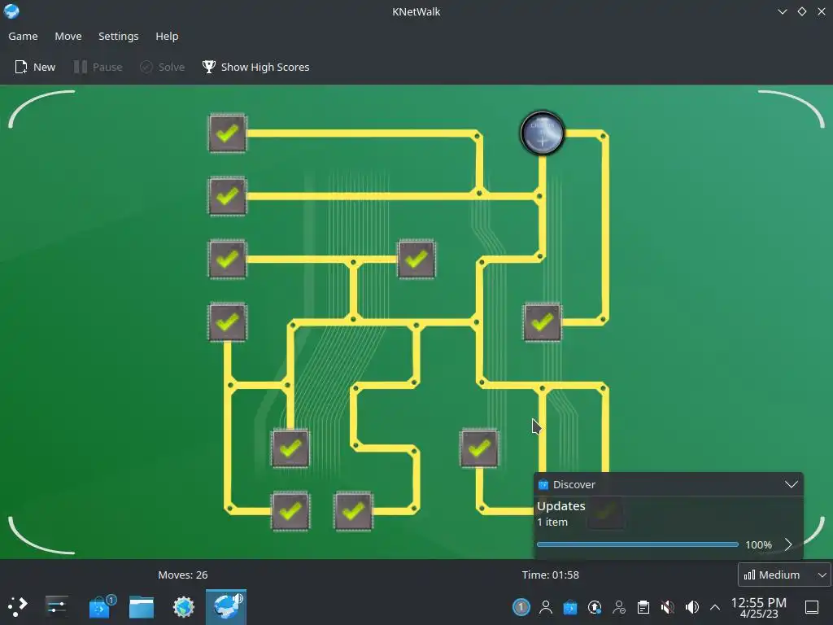This screenshot has width=833, height=625.
Task: Click the New game icon
Action: 20,67
